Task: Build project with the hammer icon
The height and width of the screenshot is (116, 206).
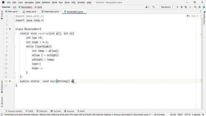Action: 153,7
